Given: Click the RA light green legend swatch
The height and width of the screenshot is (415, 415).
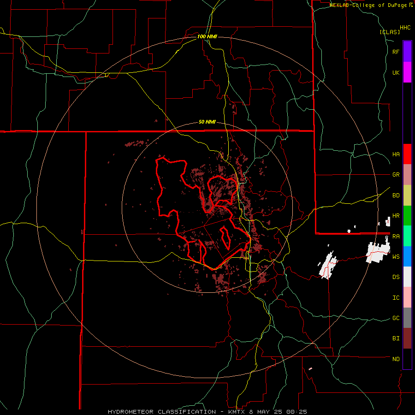Looking at the screenshot, I should pos(407,236).
